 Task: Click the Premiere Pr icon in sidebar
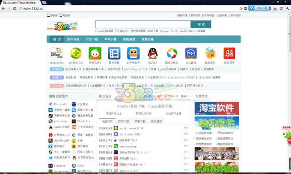(50, 165)
